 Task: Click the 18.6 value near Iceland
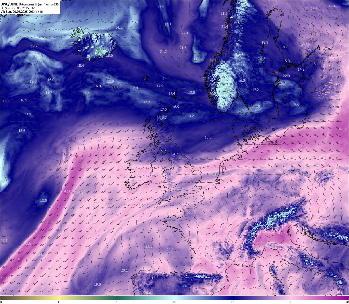(109, 55)
